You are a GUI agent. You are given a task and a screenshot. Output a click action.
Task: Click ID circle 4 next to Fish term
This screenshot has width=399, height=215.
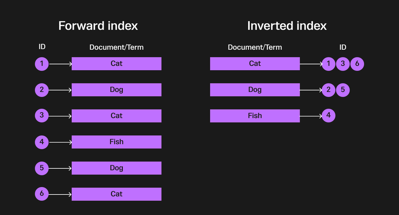click(328, 116)
